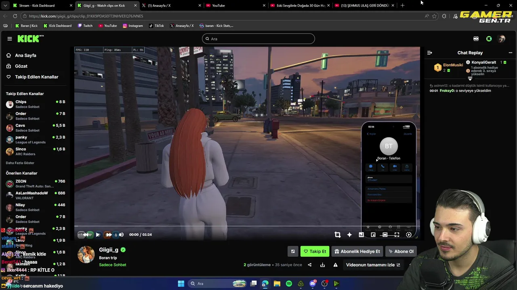517x290 pixels.
Task: Click the square icon left of Takip Et
Action: coord(293,251)
